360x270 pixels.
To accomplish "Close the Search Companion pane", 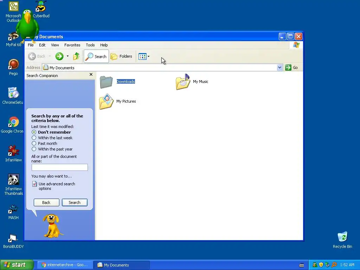I will [x=91, y=75].
